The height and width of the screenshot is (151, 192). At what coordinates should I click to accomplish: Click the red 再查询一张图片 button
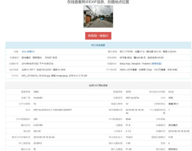pos(98,36)
